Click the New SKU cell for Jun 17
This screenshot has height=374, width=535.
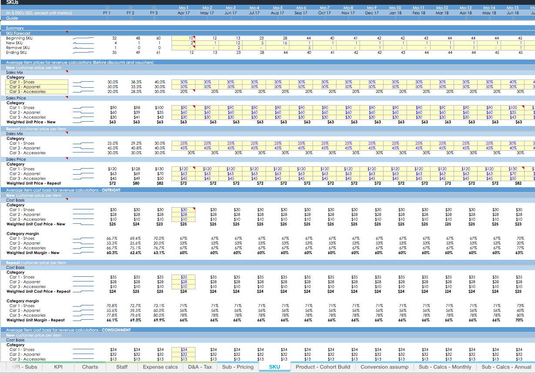click(231, 43)
